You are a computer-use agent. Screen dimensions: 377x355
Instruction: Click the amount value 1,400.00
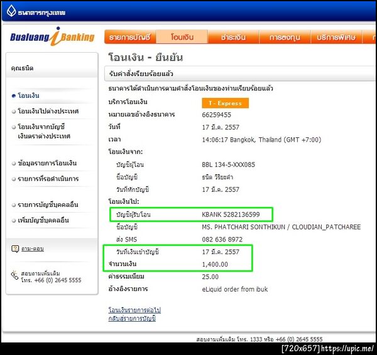pyautogui.click(x=215, y=264)
